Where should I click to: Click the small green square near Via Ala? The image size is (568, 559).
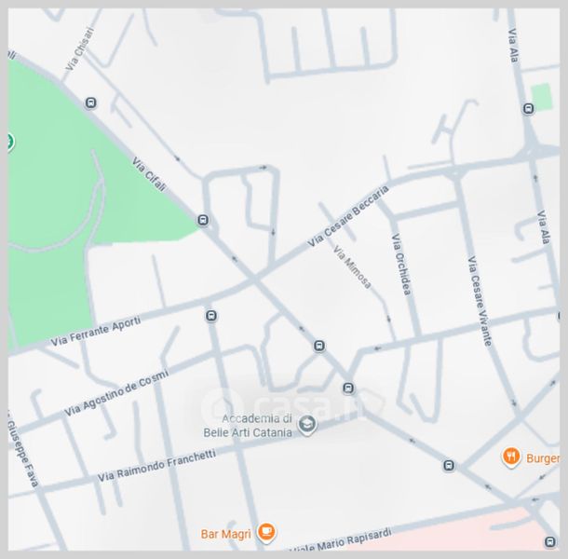point(542,97)
